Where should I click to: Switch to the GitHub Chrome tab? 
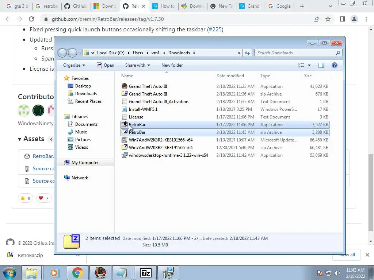(x=76, y=6)
